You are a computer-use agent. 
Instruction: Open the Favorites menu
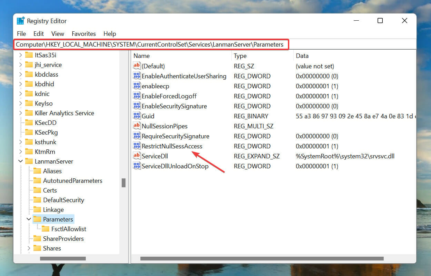point(84,33)
